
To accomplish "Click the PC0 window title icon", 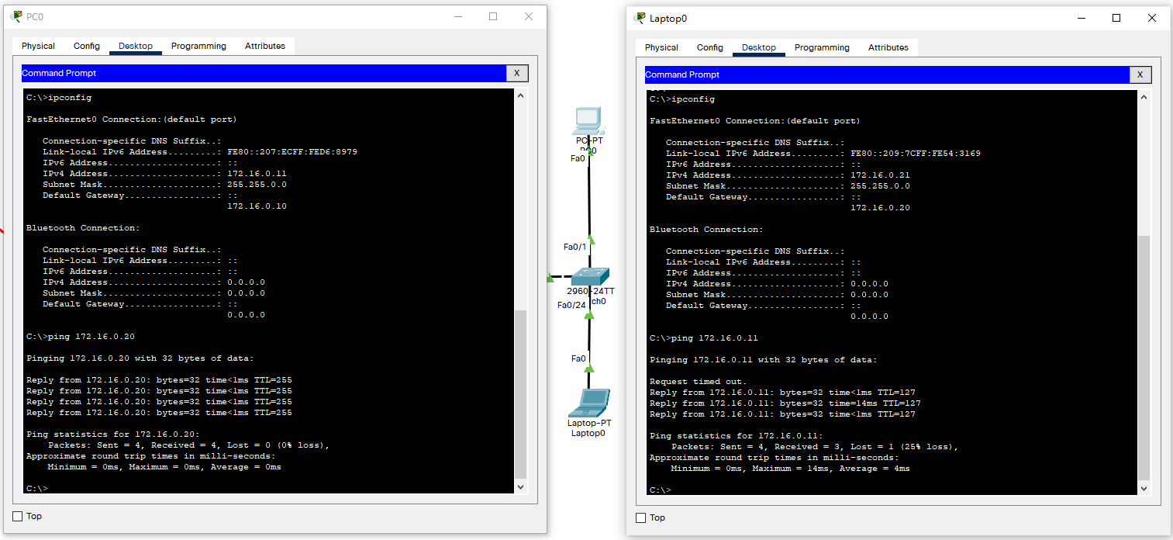I will [x=17, y=16].
